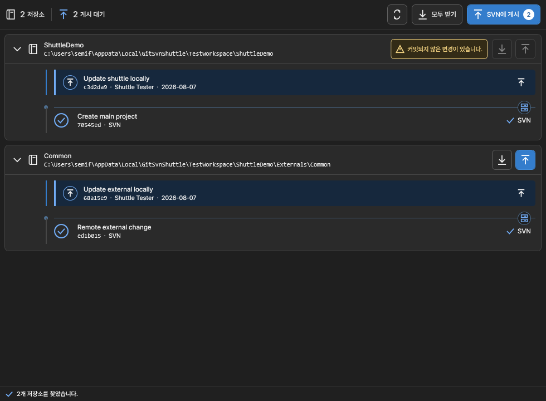The image size is (546, 401).
Task: Click Common's blue publish to SVN button
Action: point(525,160)
